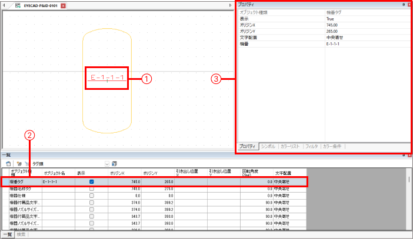The height and width of the screenshot is (239, 413).
Task: Enable the 表示 checkbox for 機器仕様 row
Action: pos(91,196)
